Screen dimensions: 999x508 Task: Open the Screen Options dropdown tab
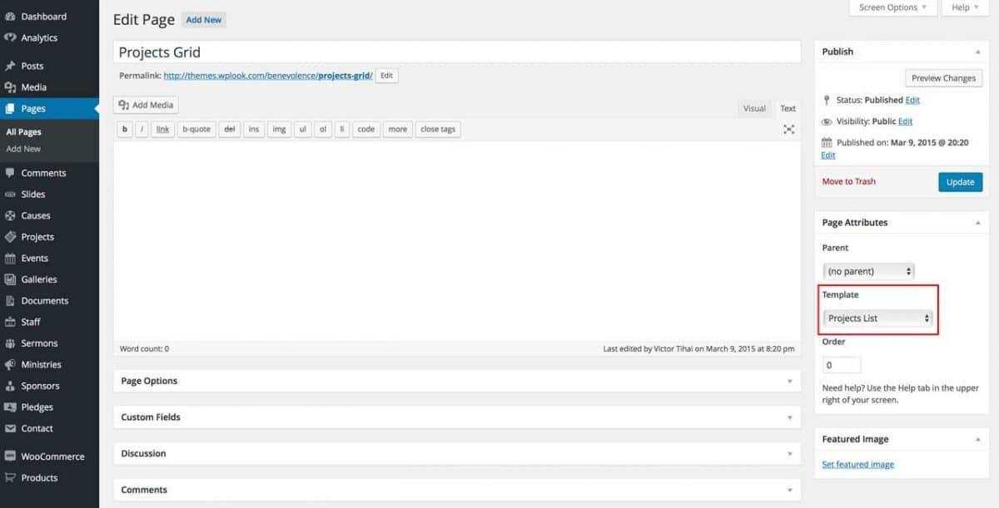892,7
